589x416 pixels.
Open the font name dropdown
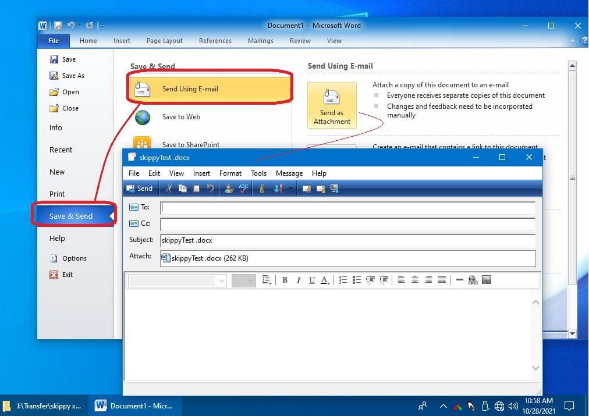point(221,280)
